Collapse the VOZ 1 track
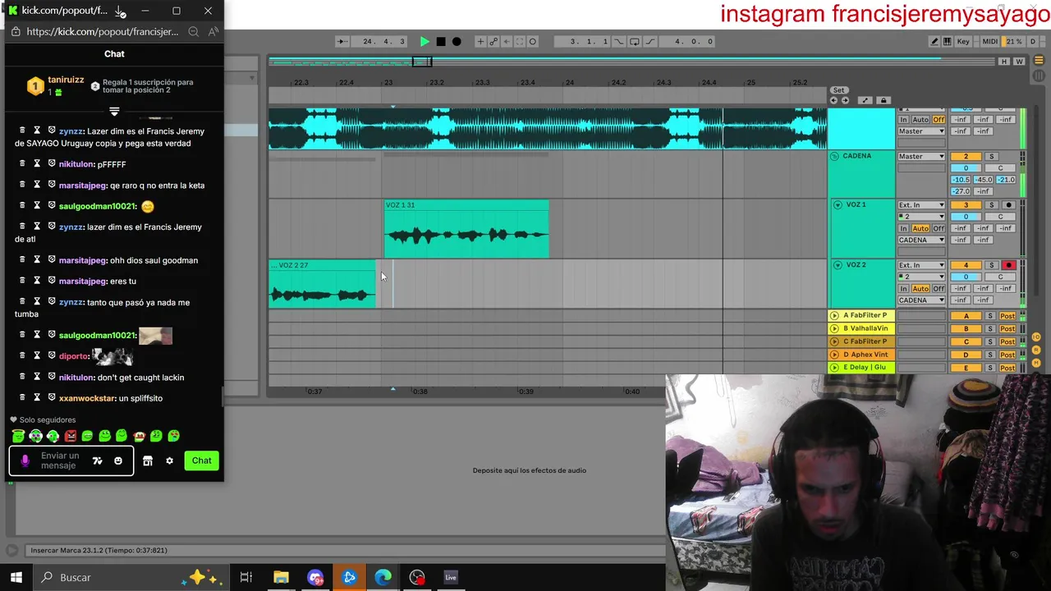 (x=838, y=204)
